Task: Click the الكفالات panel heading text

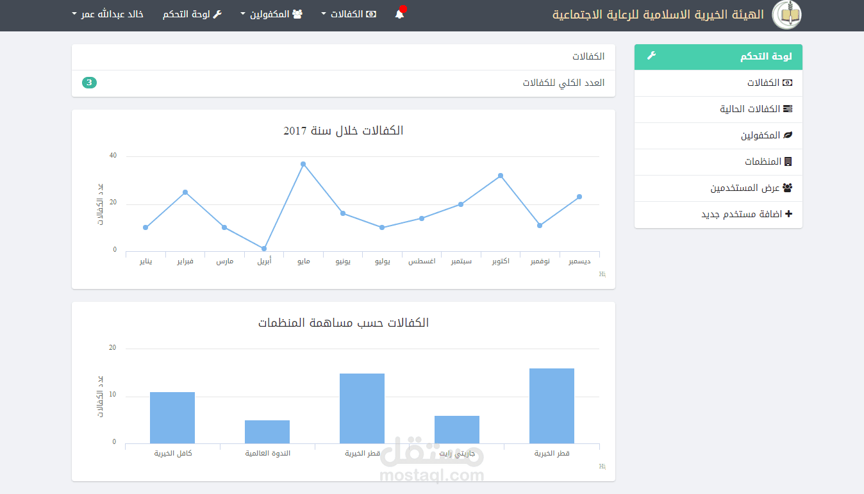Action: coord(588,57)
